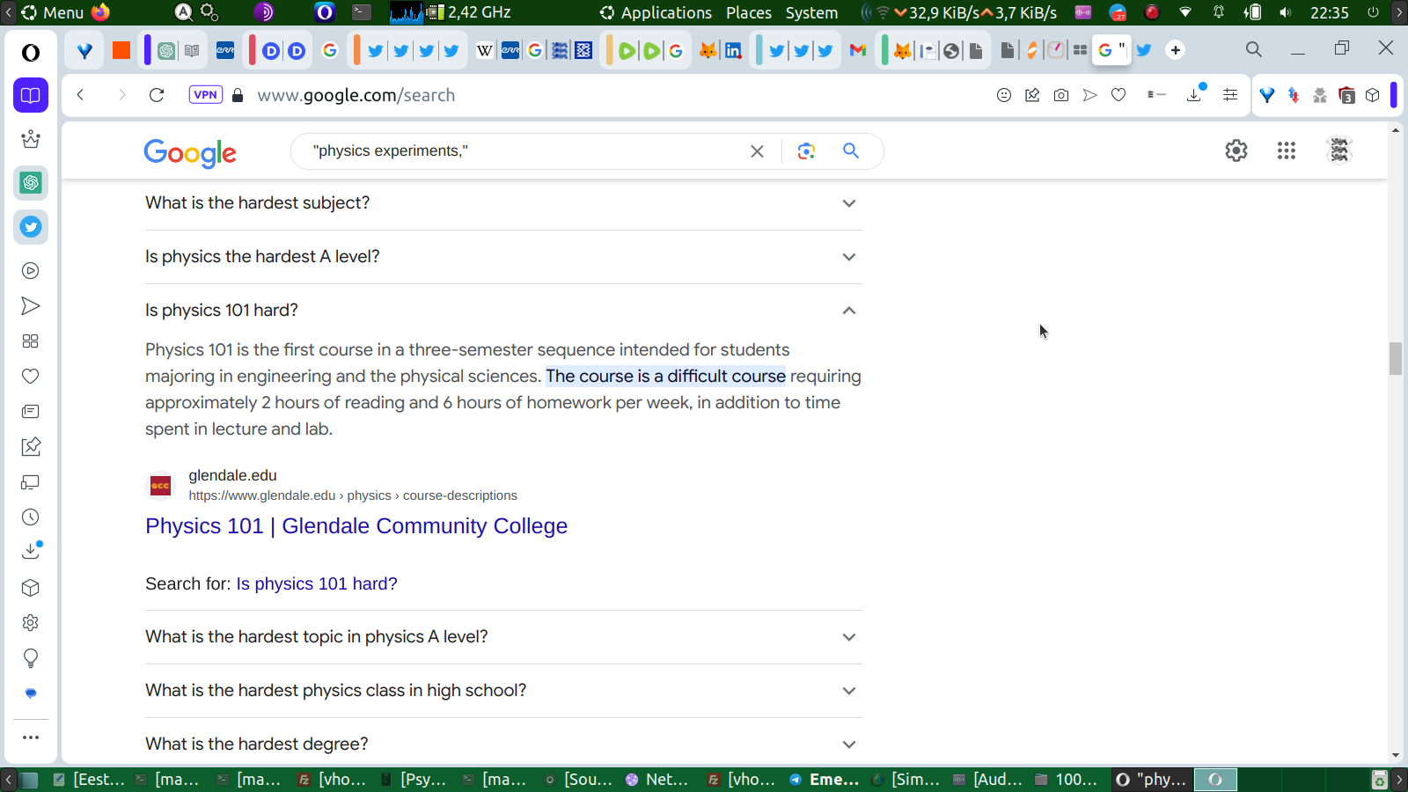
Task: Expand "What is the hardest physics class in high school?"
Action: 503,691
